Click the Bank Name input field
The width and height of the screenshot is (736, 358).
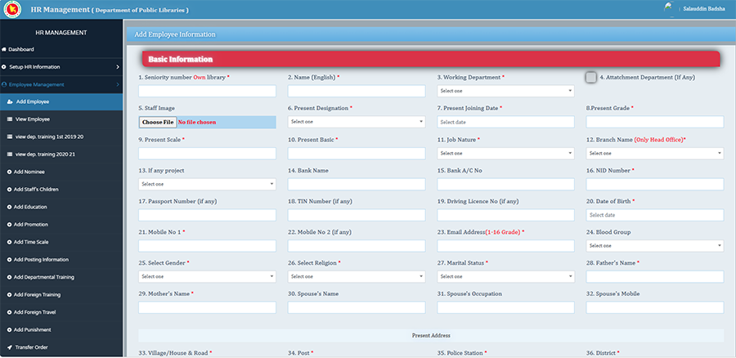pyautogui.click(x=357, y=185)
